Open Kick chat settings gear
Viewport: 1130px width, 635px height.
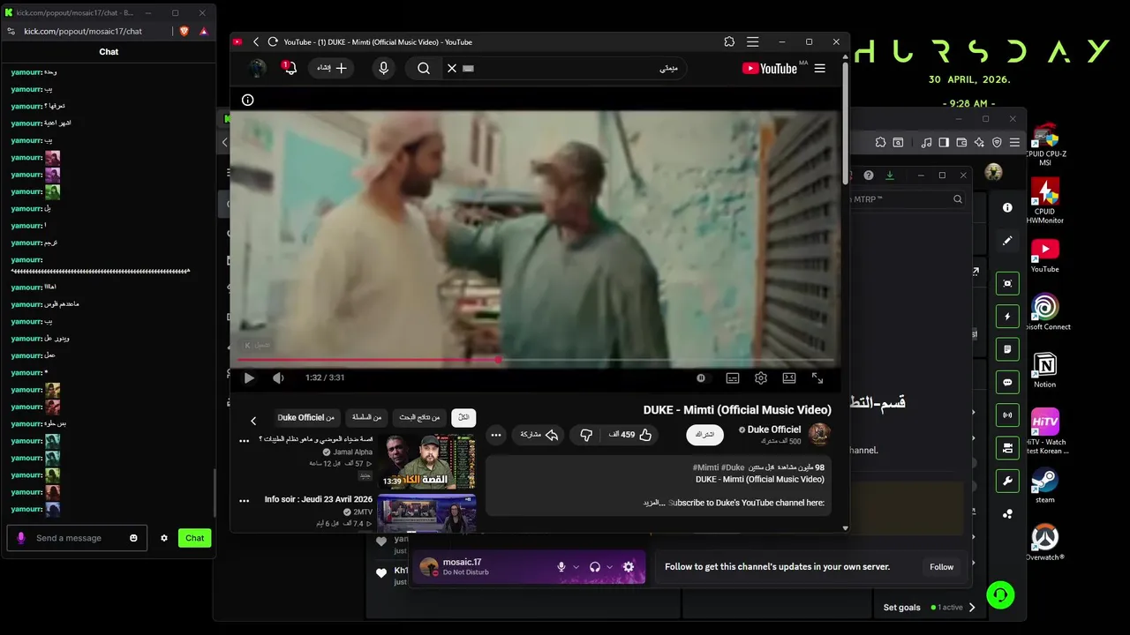[163, 538]
